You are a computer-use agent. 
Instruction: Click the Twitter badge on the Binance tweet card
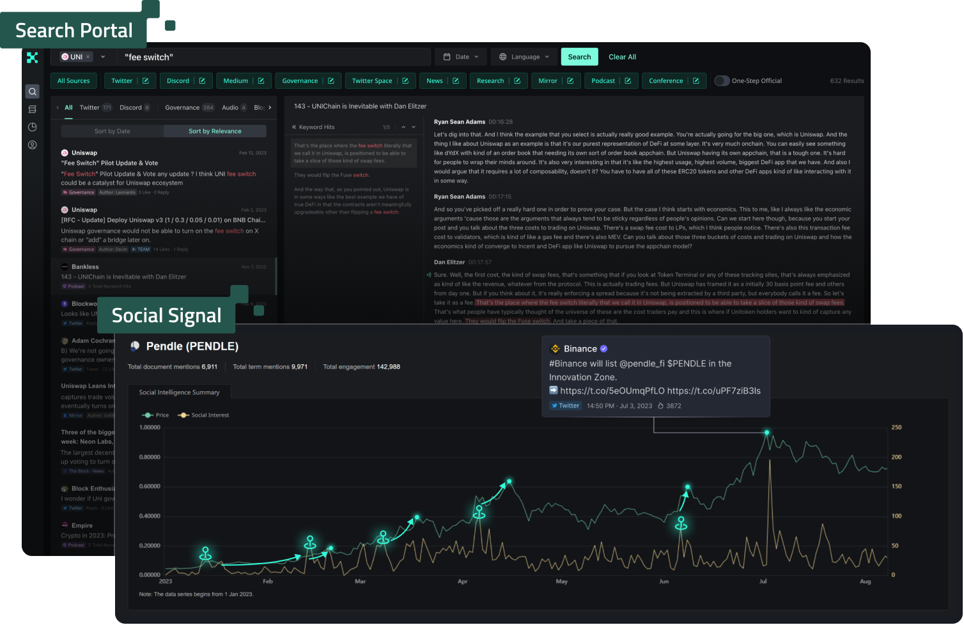[565, 405]
